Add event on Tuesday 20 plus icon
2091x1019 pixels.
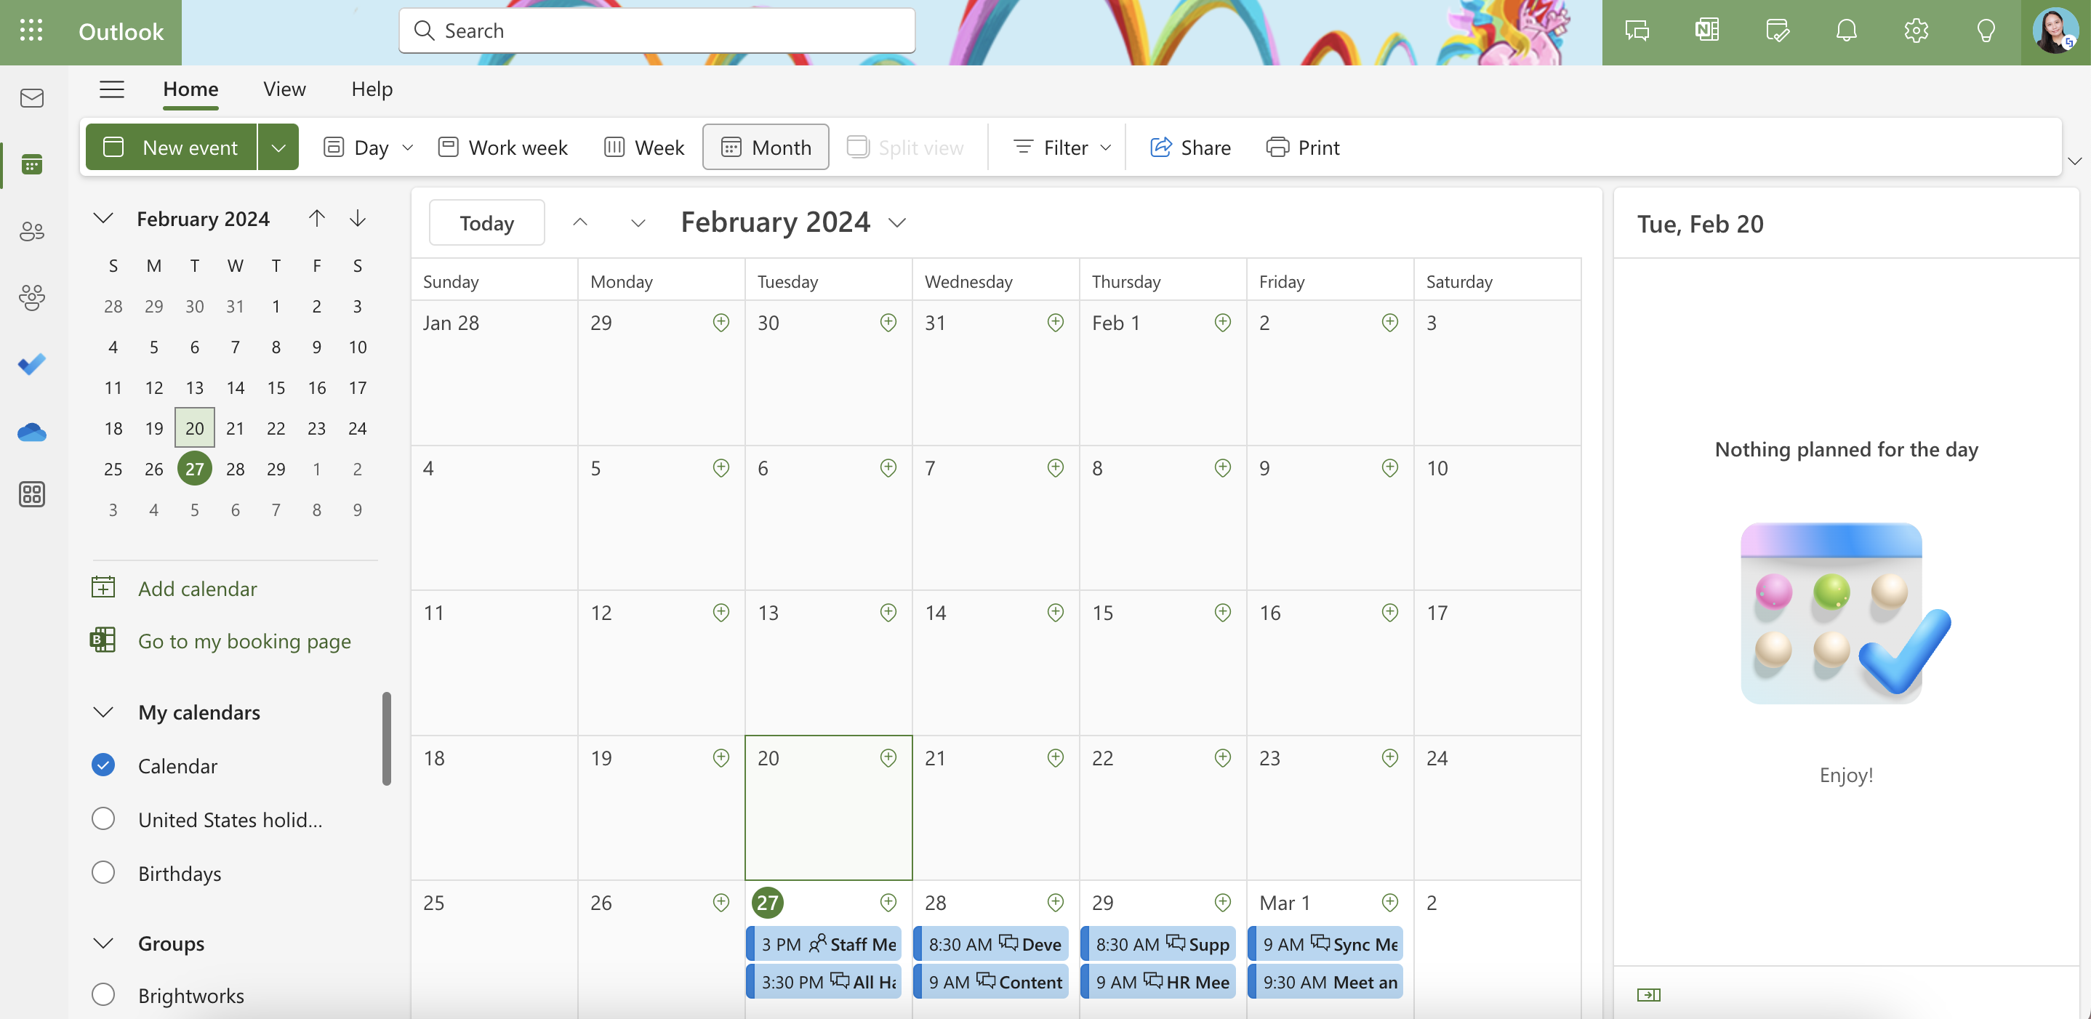tap(888, 757)
